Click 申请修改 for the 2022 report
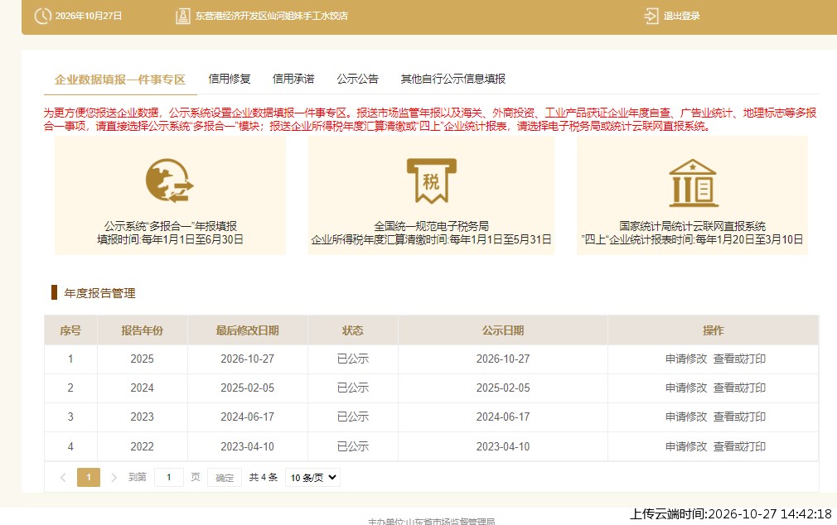 coord(686,446)
